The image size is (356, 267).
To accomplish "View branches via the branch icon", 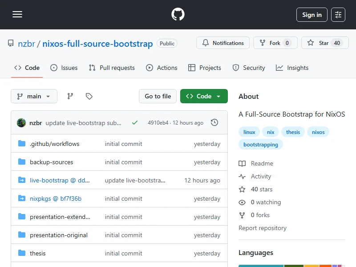I will (70, 96).
